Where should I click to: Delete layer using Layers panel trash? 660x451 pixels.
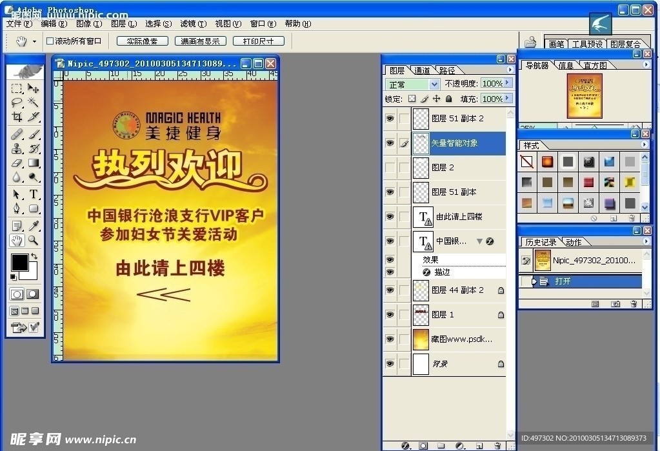[x=497, y=446]
